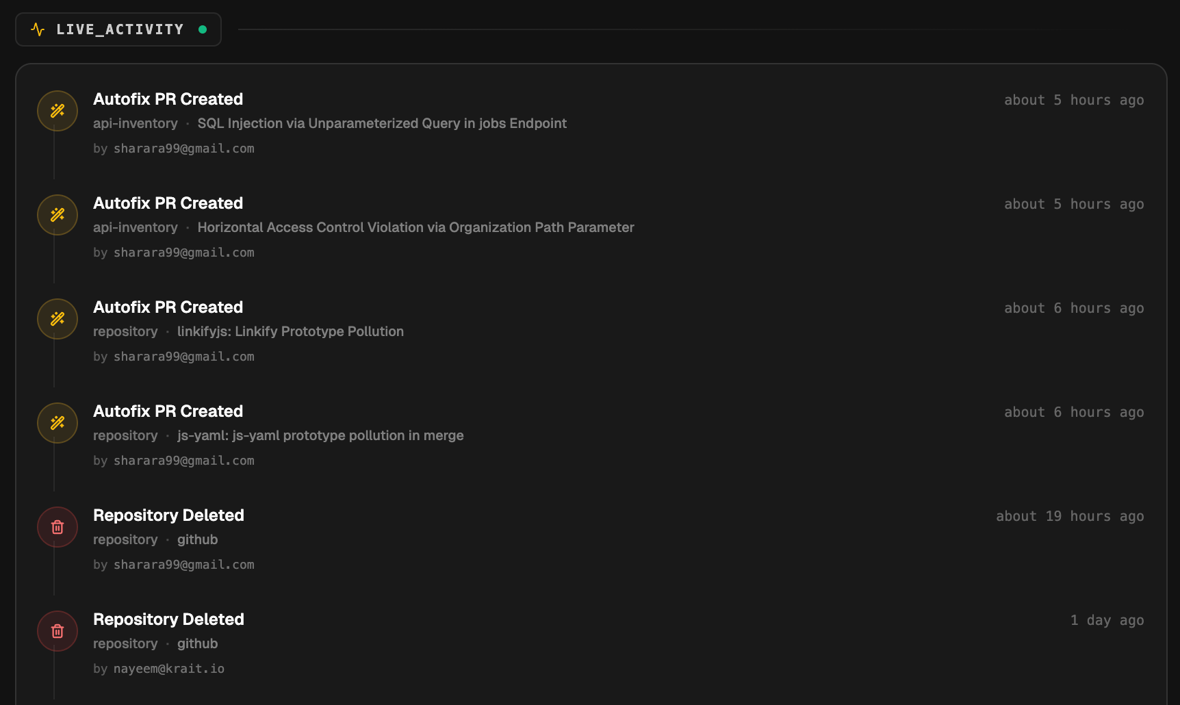Screen dimensions: 1180x705
Task: Click the wand icon beside Horizontal Access Control entry
Action: click(x=57, y=215)
